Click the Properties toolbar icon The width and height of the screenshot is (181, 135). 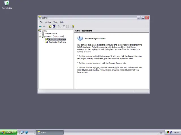click(63, 26)
